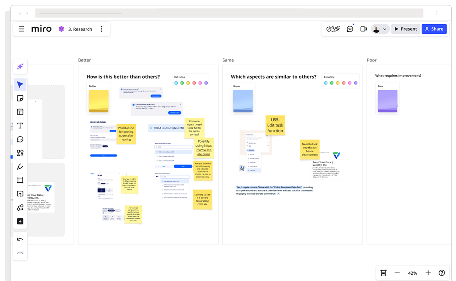The height and width of the screenshot is (281, 456).
Task: Select the Pen drawing tool
Action: (20, 166)
